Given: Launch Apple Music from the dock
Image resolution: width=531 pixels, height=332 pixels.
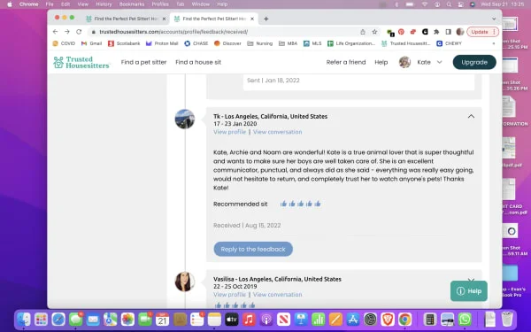Looking at the screenshot, I should 249,319.
